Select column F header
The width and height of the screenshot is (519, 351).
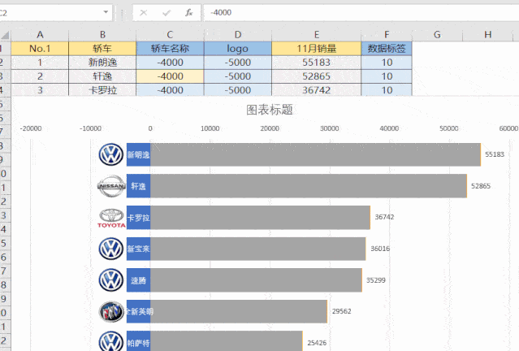pos(387,34)
